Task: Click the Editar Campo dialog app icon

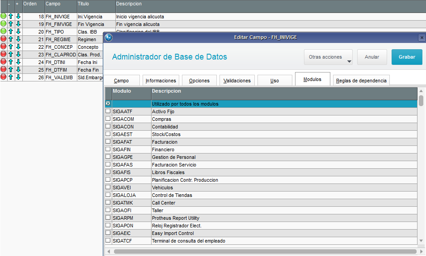Action: tap(109, 37)
